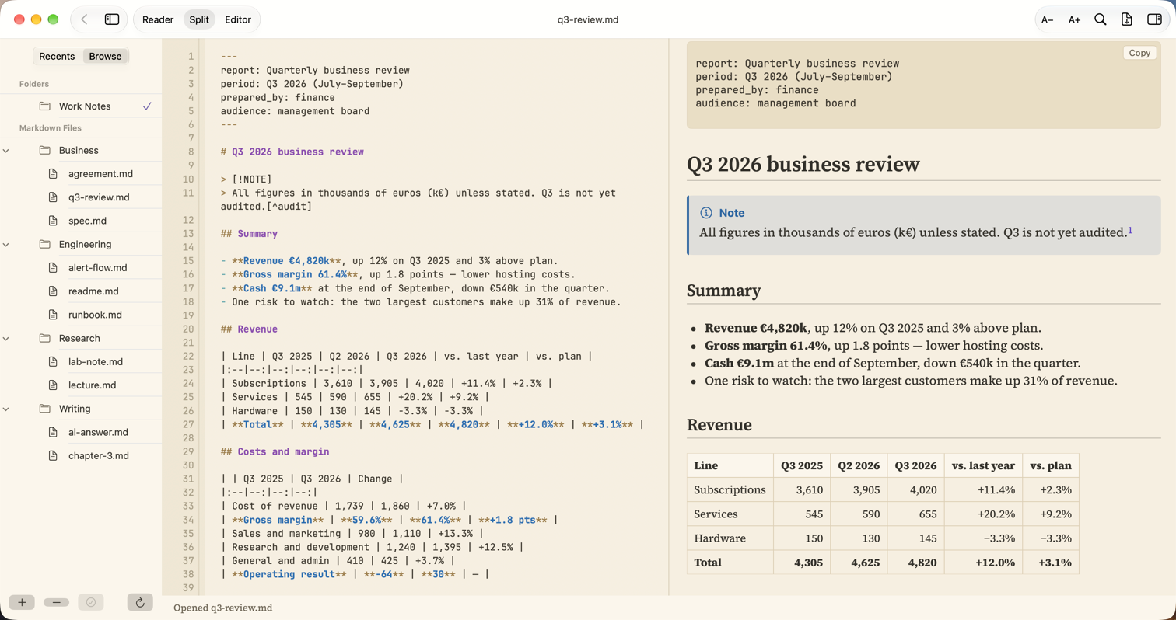Select the Research folder label
Screen dimensions: 1176x620
pos(79,338)
